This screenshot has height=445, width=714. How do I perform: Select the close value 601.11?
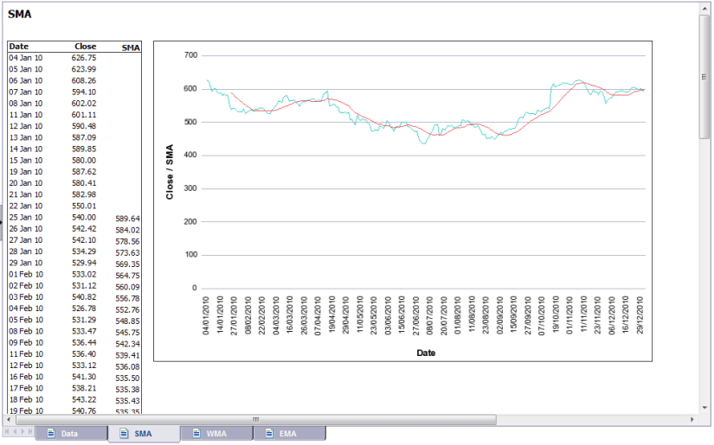click(84, 115)
